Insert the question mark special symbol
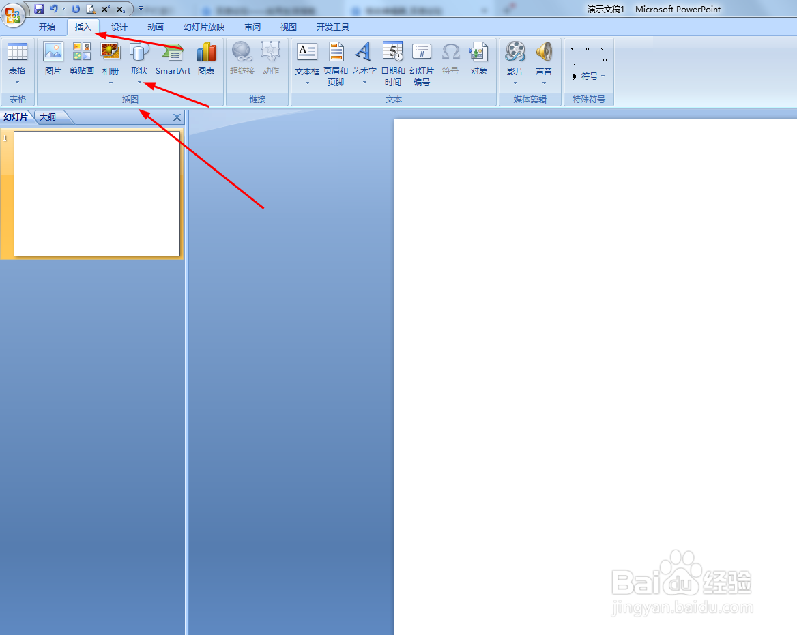The width and height of the screenshot is (797, 635). (x=605, y=61)
